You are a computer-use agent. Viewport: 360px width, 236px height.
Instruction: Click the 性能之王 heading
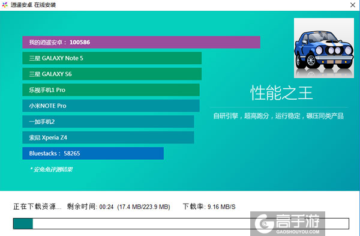point(281,93)
